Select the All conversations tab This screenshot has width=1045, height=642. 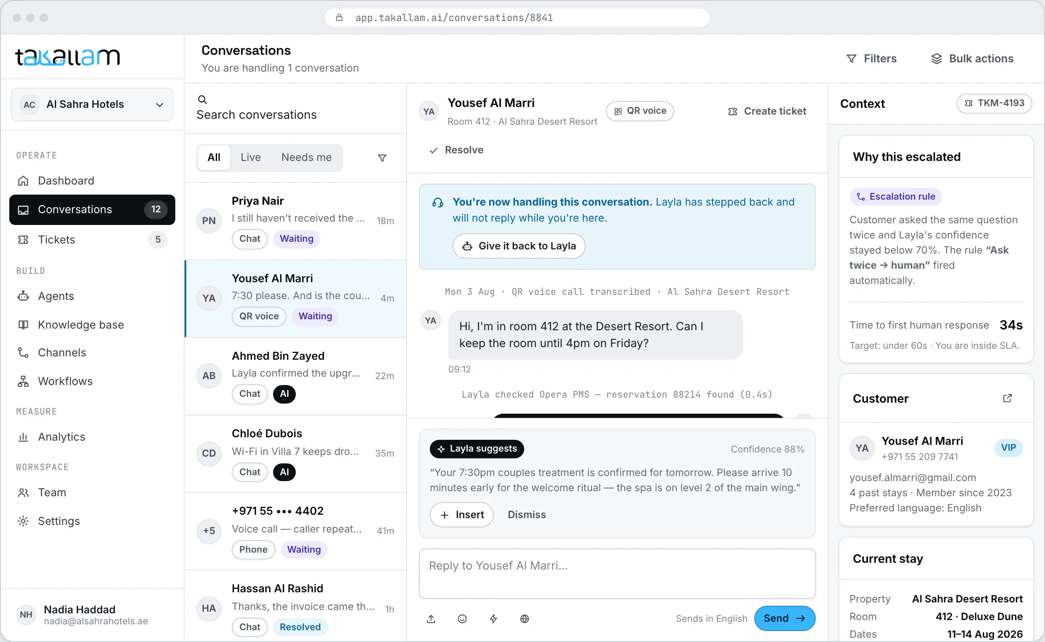point(214,158)
